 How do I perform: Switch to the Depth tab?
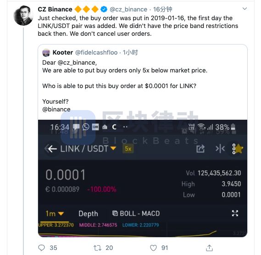click(88, 214)
